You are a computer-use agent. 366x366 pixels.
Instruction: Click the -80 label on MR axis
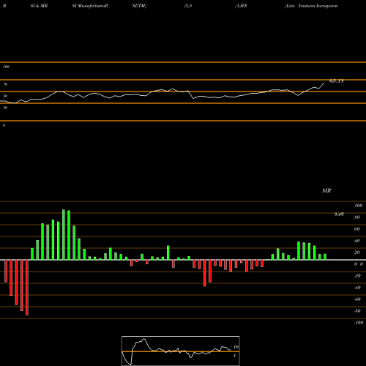click(x=357, y=311)
